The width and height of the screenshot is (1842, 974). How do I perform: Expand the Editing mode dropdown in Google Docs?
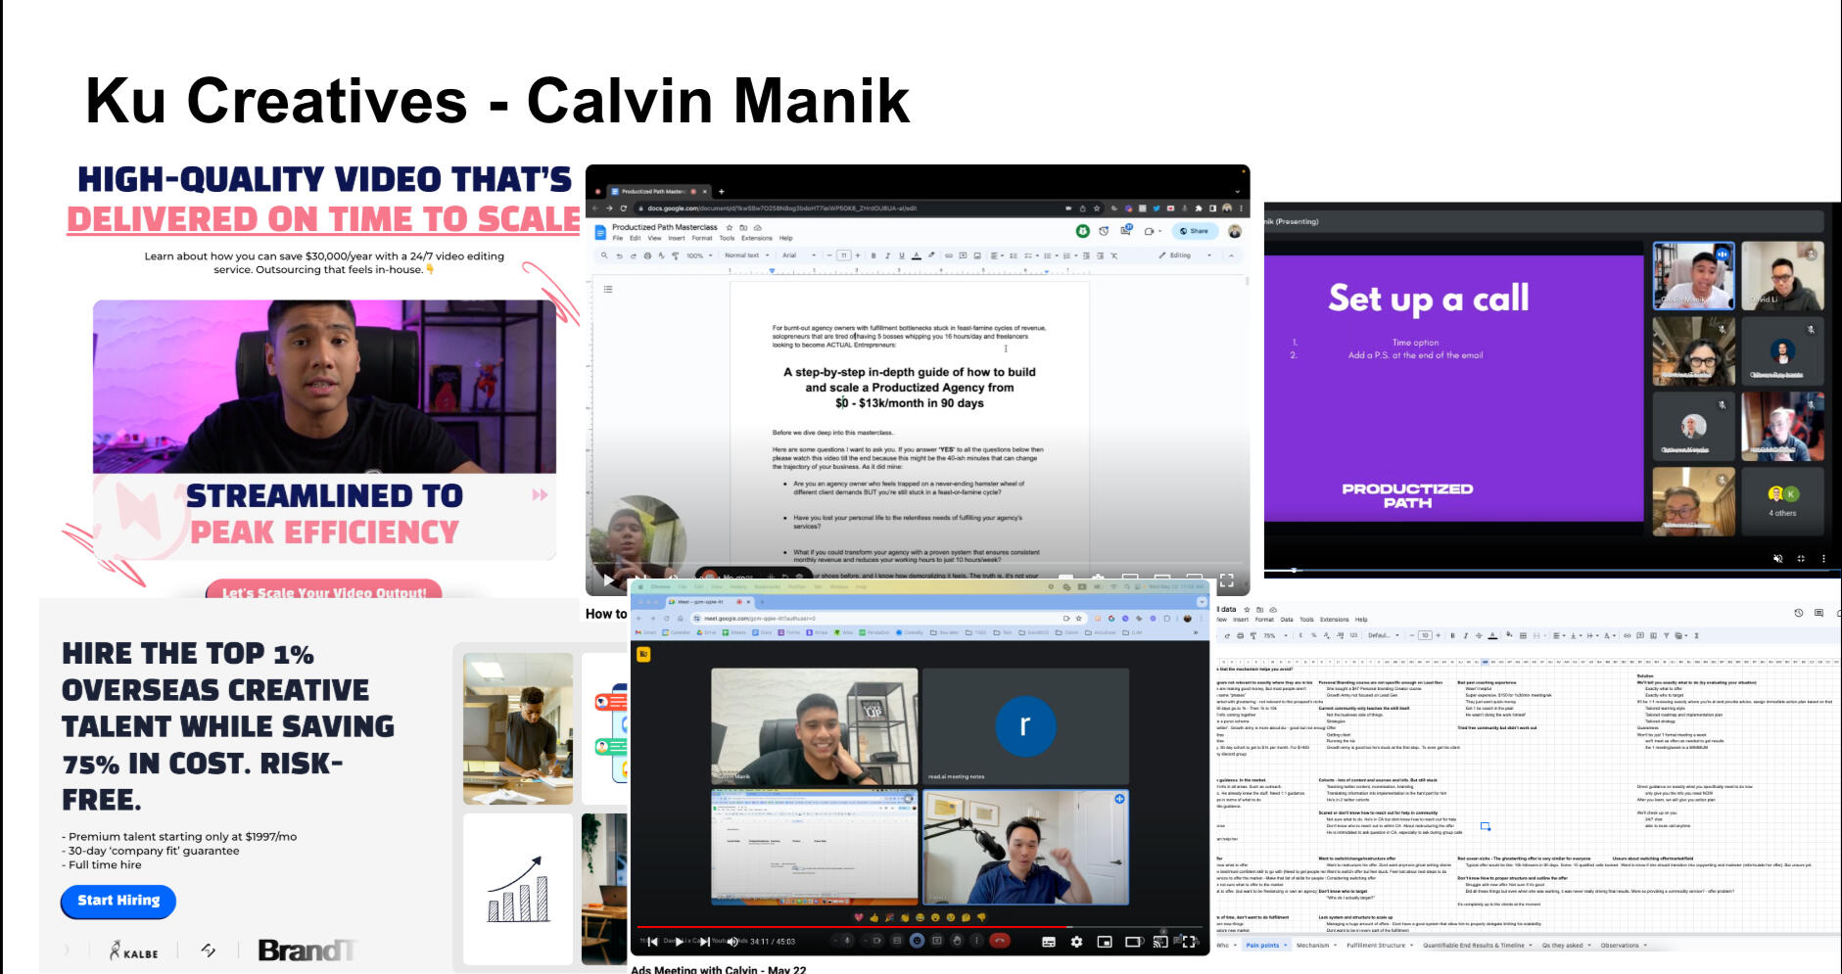pyautogui.click(x=1186, y=255)
